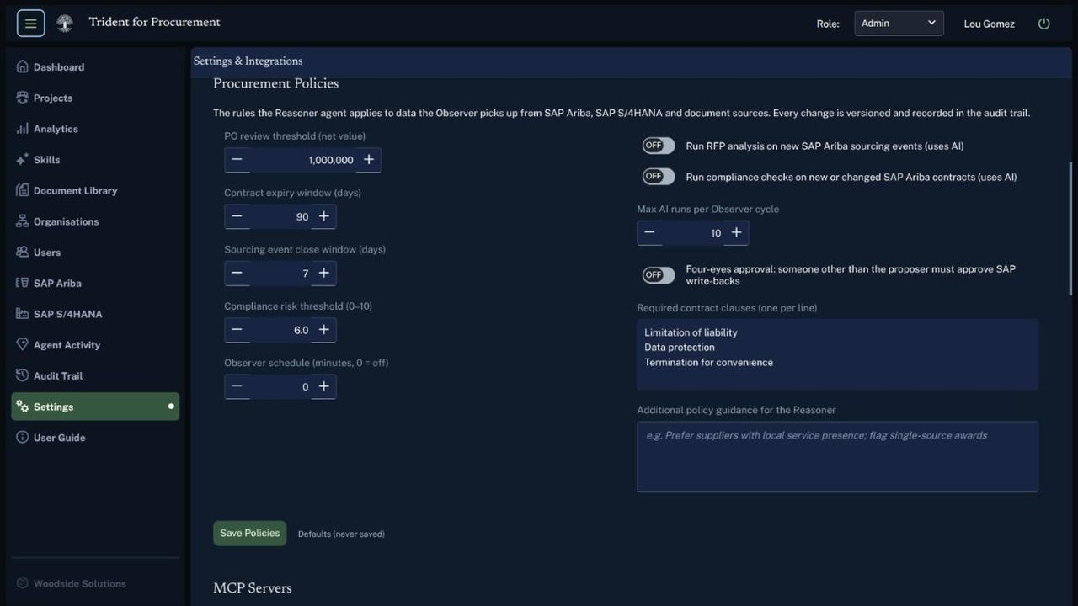The width and height of the screenshot is (1078, 606).
Task: Enable compliance checks on contracts toggle
Action: (x=659, y=177)
